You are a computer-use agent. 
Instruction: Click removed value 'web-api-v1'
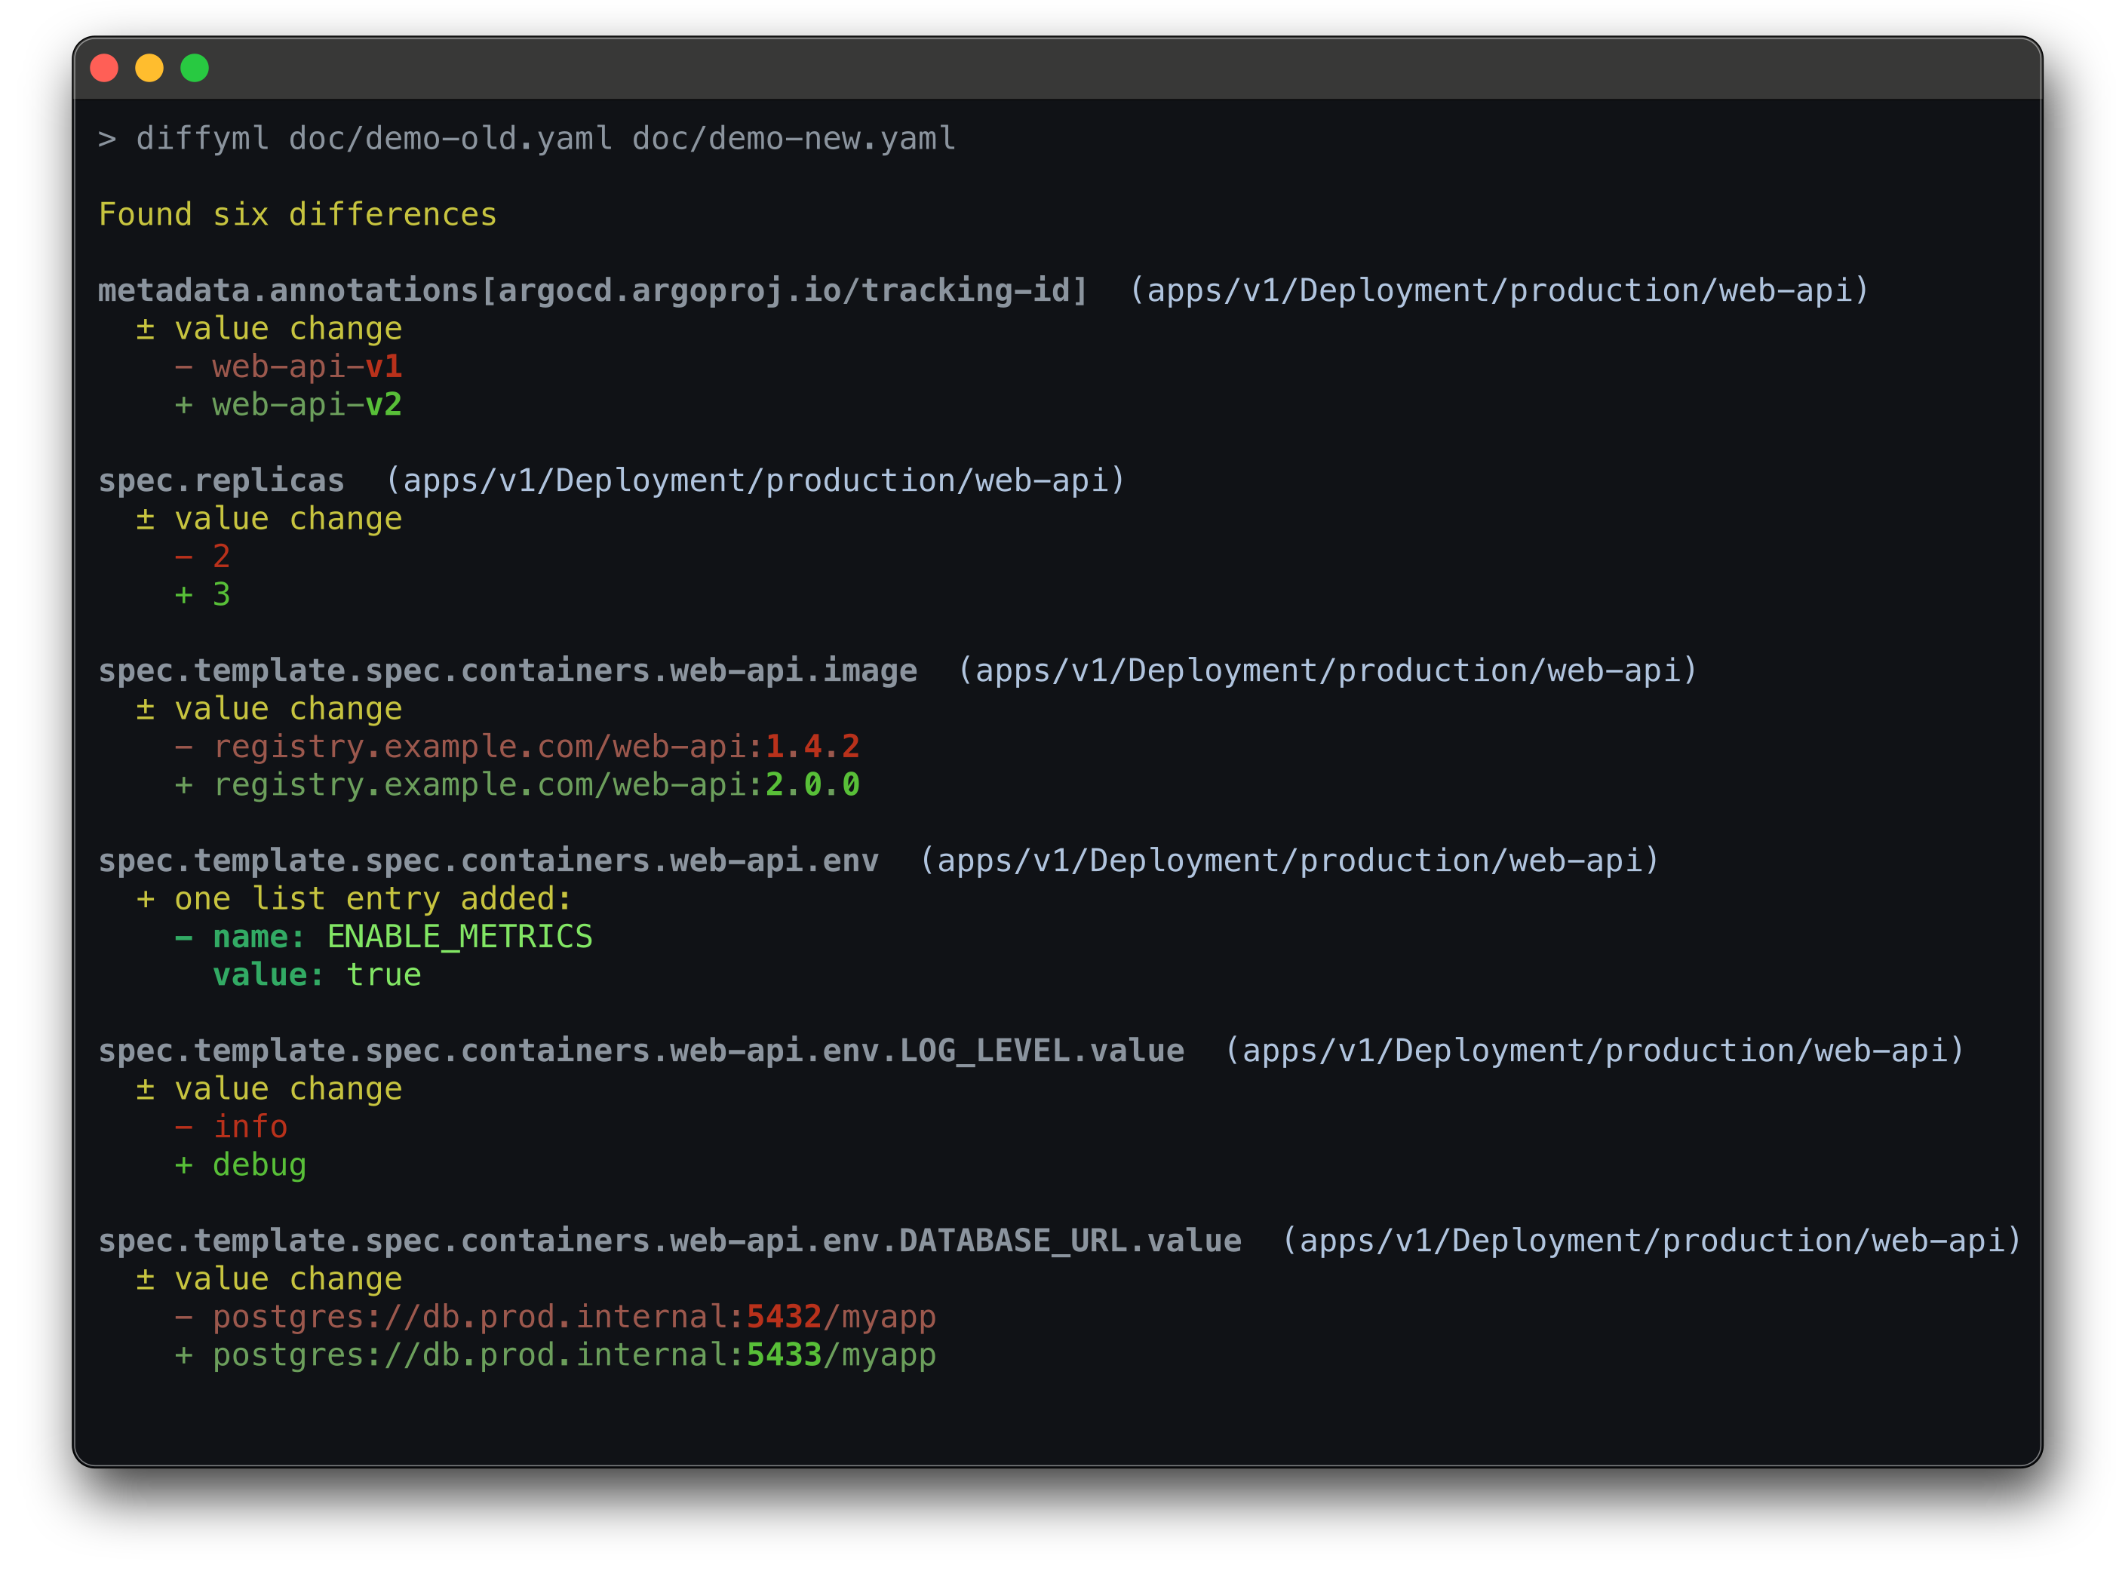(x=306, y=367)
